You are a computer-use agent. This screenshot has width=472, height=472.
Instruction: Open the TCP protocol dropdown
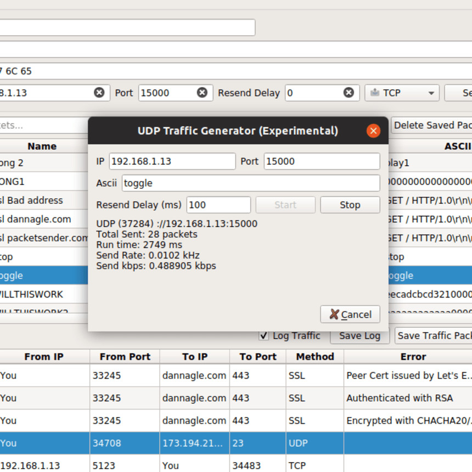click(x=402, y=93)
